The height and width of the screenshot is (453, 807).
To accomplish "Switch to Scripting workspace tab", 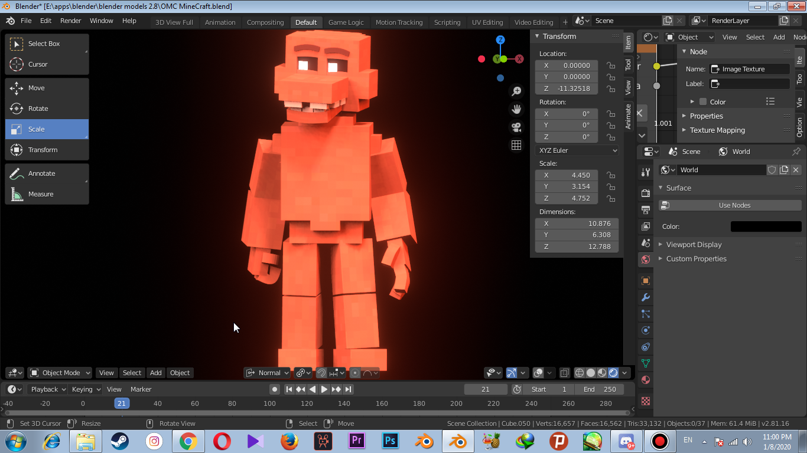I will (447, 22).
